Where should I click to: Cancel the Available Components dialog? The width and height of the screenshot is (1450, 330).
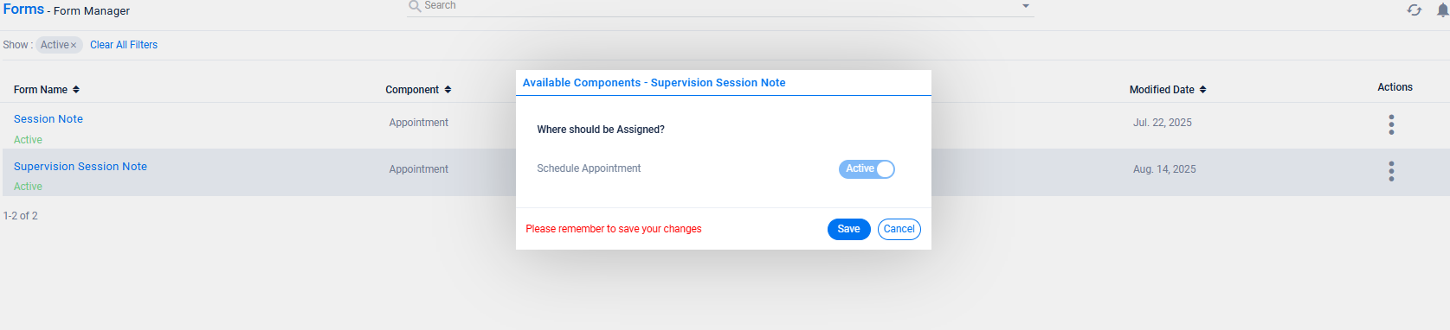tap(899, 229)
